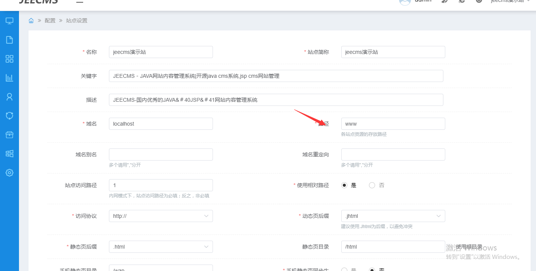Click the 多个请用","分开 hint under 域名重定向
Image resolution: width=536 pixels, height=271 pixels.
pyautogui.click(x=357, y=165)
